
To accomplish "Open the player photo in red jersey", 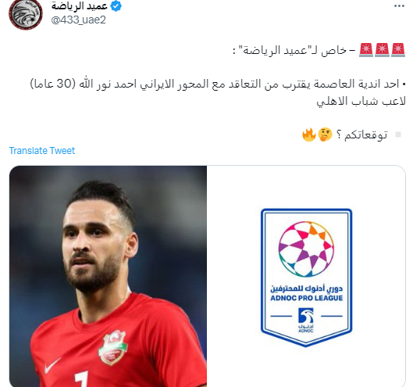I will (x=108, y=276).
